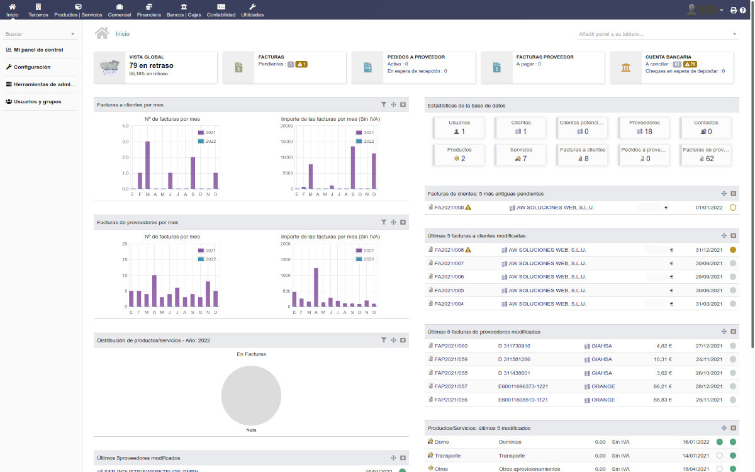
Task: Open Contactos statistics box
Action: 706,127
